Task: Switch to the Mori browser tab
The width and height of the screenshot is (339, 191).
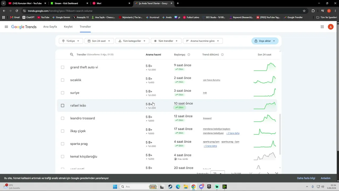Action: point(111,3)
